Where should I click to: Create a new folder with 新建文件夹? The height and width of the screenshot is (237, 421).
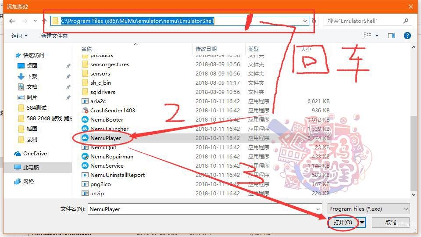point(54,36)
